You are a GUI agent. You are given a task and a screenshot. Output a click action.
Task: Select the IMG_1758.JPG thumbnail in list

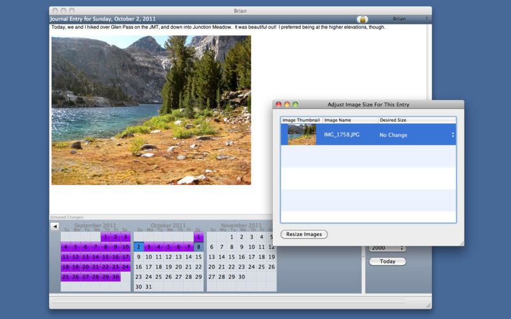pyautogui.click(x=301, y=135)
